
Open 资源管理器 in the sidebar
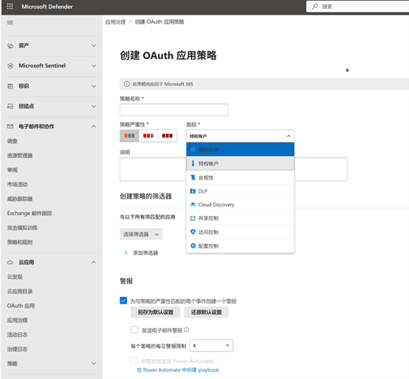click(x=20, y=156)
